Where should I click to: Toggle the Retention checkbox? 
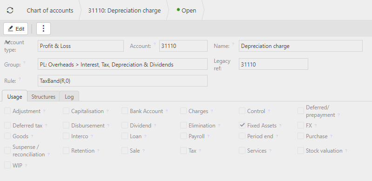(x=66, y=150)
